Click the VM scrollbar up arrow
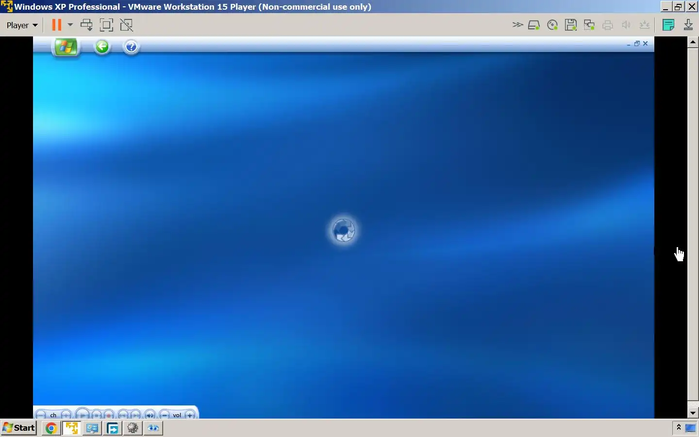 tap(693, 42)
